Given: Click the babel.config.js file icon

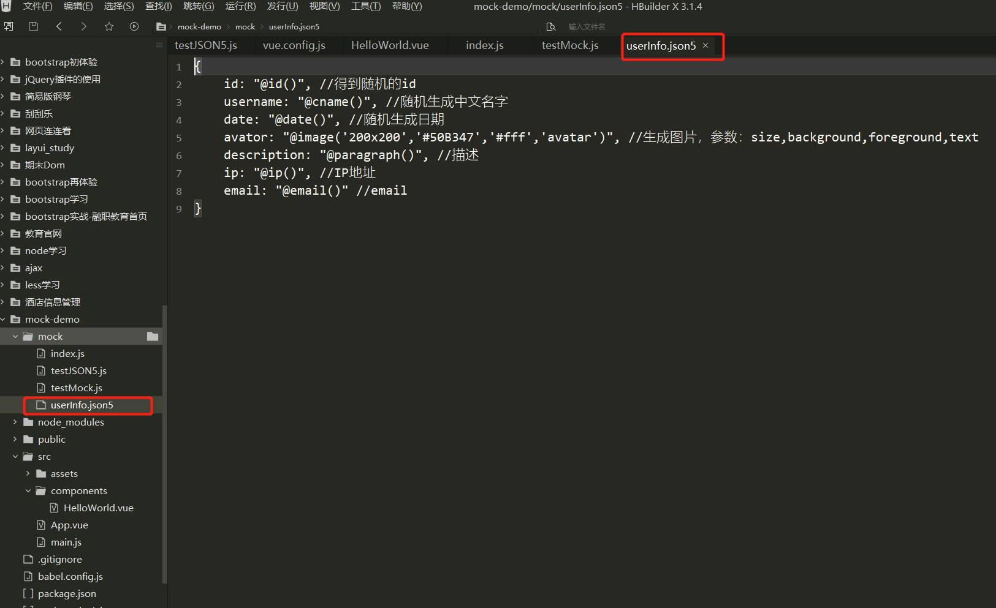Looking at the screenshot, I should coord(28,576).
